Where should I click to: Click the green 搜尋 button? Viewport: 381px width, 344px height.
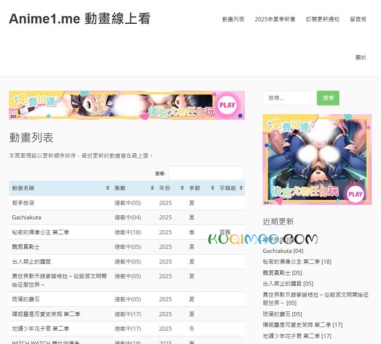tap(328, 98)
